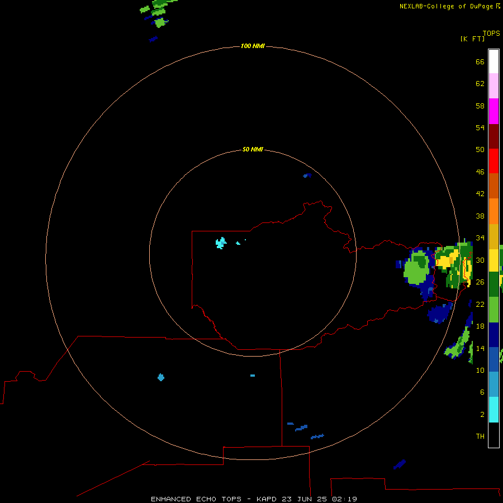Click legend value 30

coord(480,260)
